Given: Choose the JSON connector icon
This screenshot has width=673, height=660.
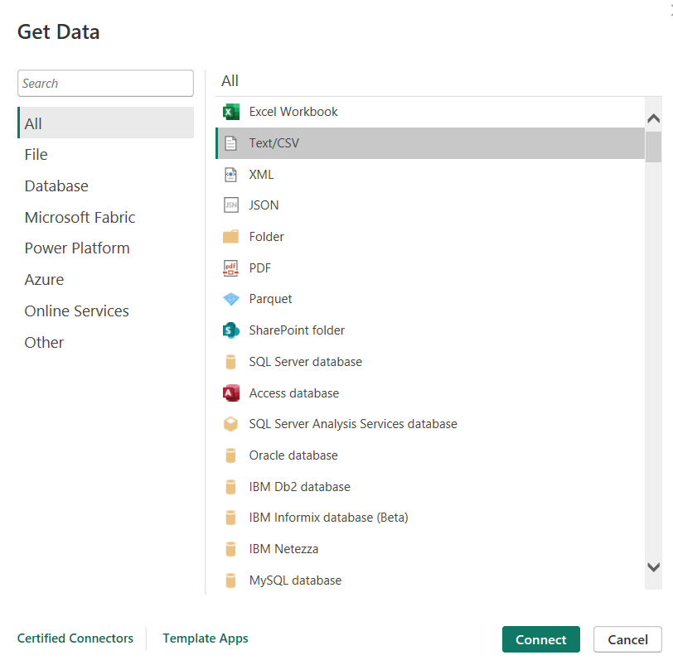Looking at the screenshot, I should (x=231, y=205).
